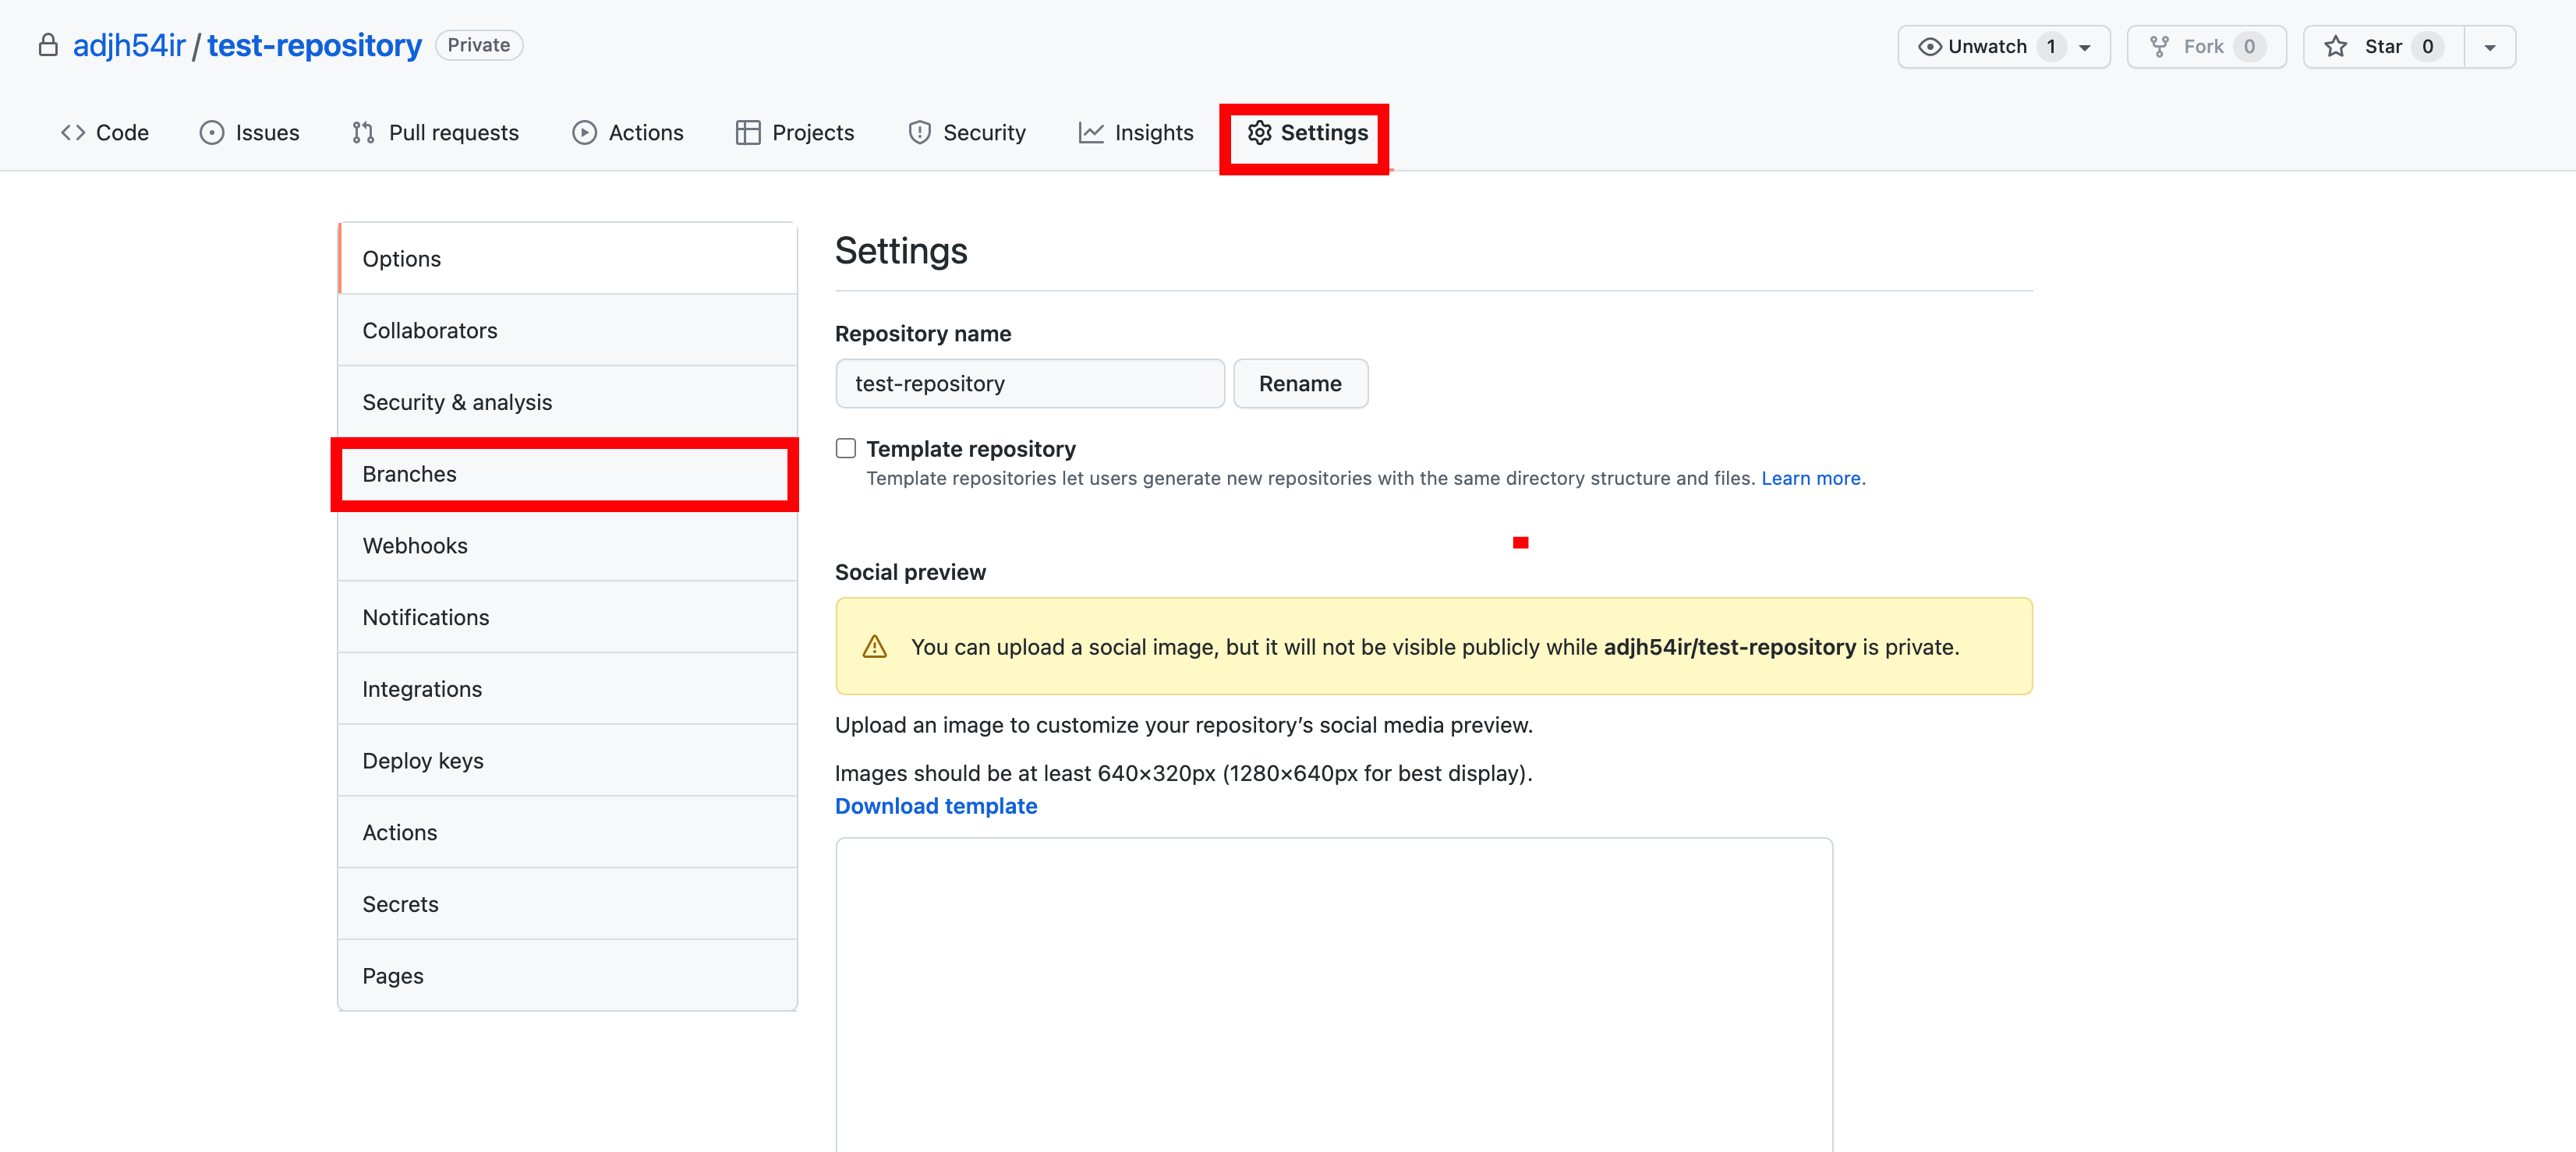Viewport: 2576px width, 1152px height.
Task: Open the Unwatch dropdown arrow
Action: (2085, 47)
